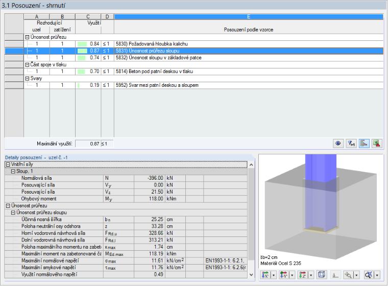Show view in Z direction
Image resolution: width=388 pixels, height=286 pixels.
point(302,275)
